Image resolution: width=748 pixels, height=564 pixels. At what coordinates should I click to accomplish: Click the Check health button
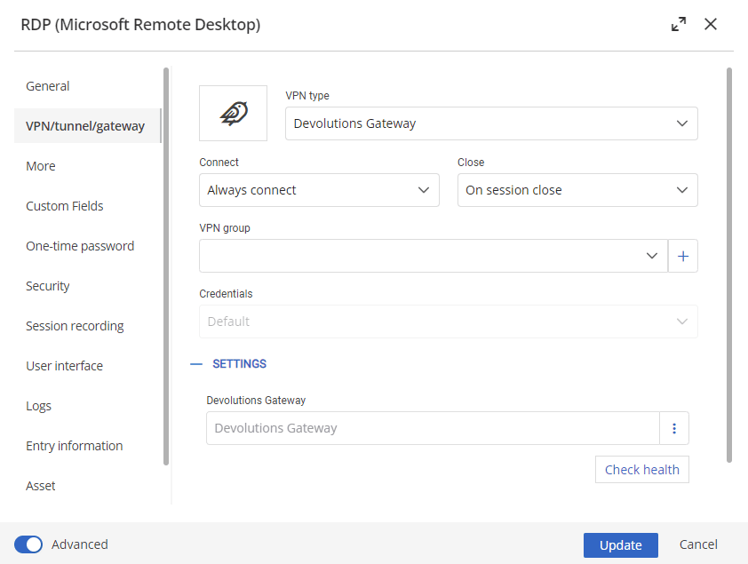641,470
